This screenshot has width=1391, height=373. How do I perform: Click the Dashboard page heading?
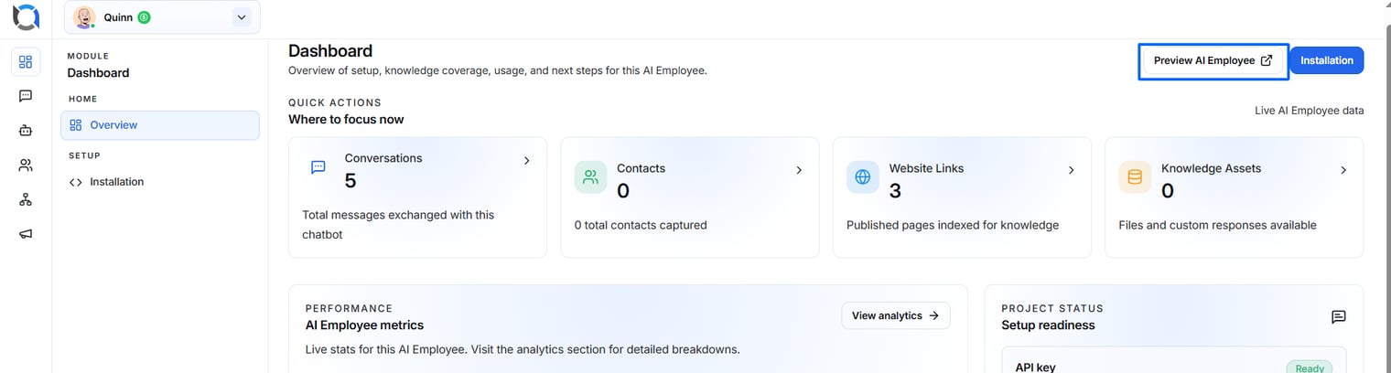click(330, 51)
